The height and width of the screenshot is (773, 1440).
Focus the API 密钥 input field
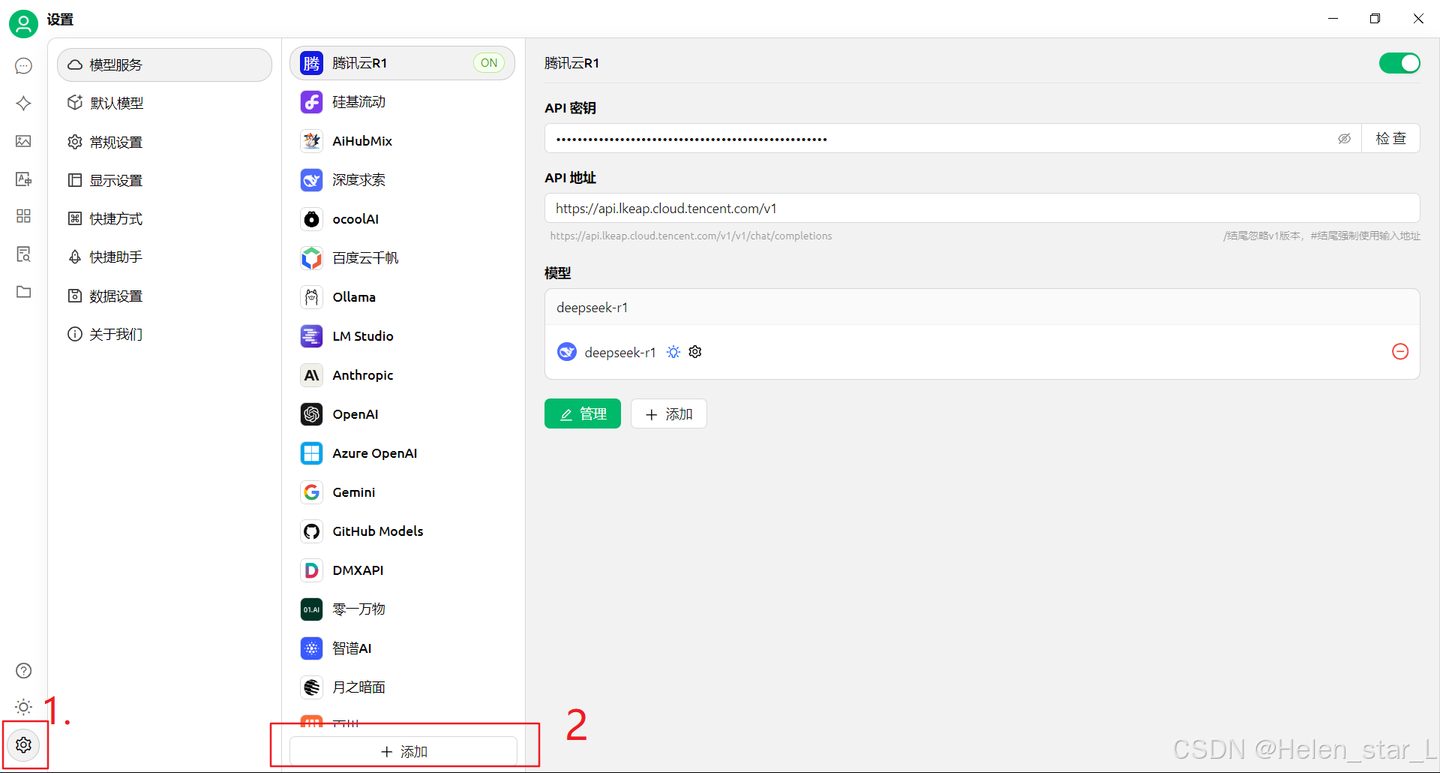pyautogui.click(x=952, y=138)
